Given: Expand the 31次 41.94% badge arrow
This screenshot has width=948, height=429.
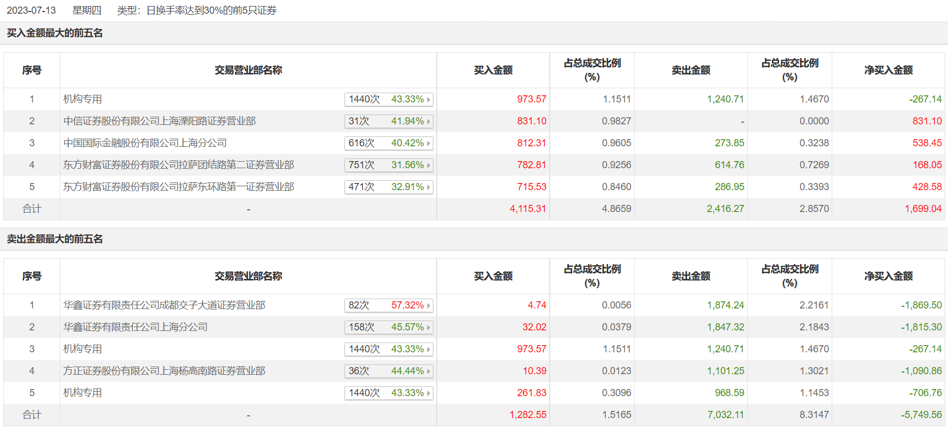Looking at the screenshot, I should [428, 122].
